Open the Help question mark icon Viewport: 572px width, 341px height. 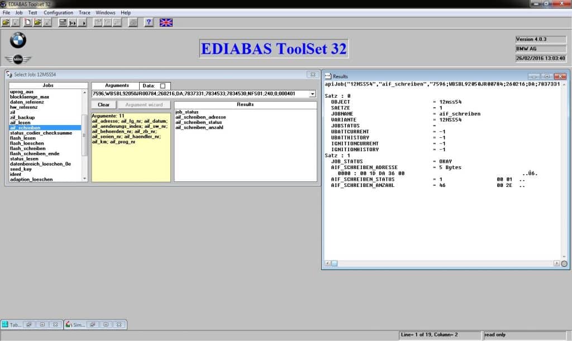tap(149, 22)
